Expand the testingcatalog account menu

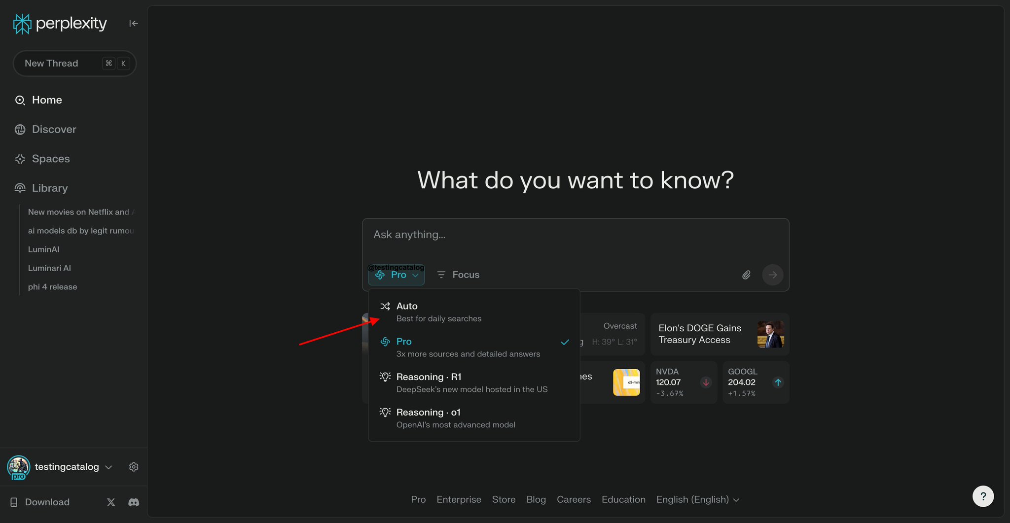[109, 467]
